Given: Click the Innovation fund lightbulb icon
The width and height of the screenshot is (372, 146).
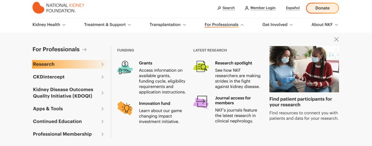Looking at the screenshot, I should pos(125,108).
